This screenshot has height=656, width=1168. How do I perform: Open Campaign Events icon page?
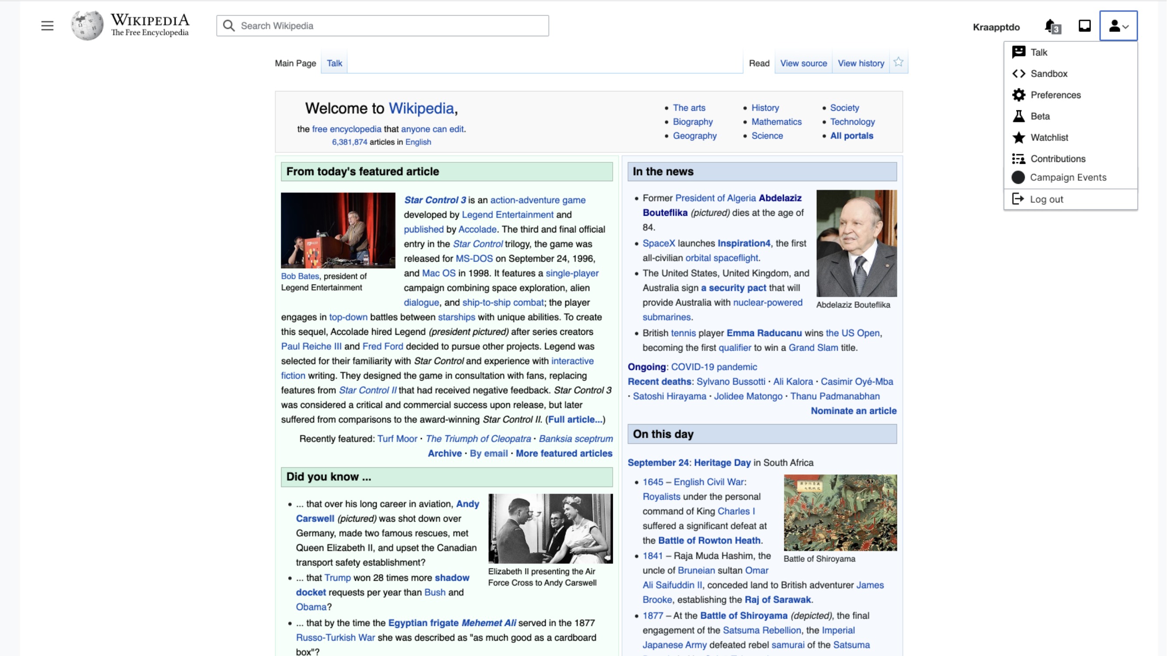[1018, 176]
